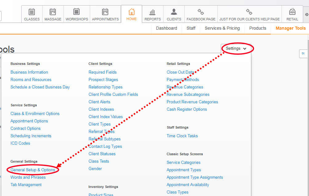Open Rooms and Resources link
This screenshot has height=196, width=309.
pyautogui.click(x=31, y=80)
